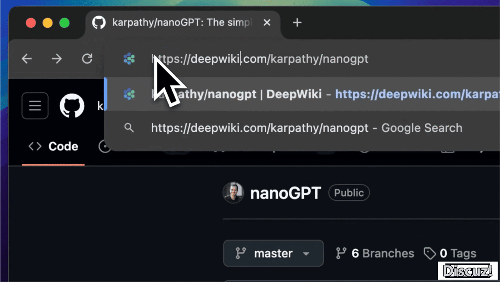This screenshot has width=500, height=282.
Task: Click the macOS yellow minimize window button
Action: pos(48,23)
